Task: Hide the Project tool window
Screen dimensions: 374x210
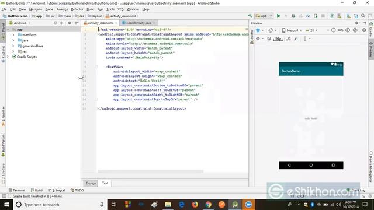Action: (x=77, y=23)
